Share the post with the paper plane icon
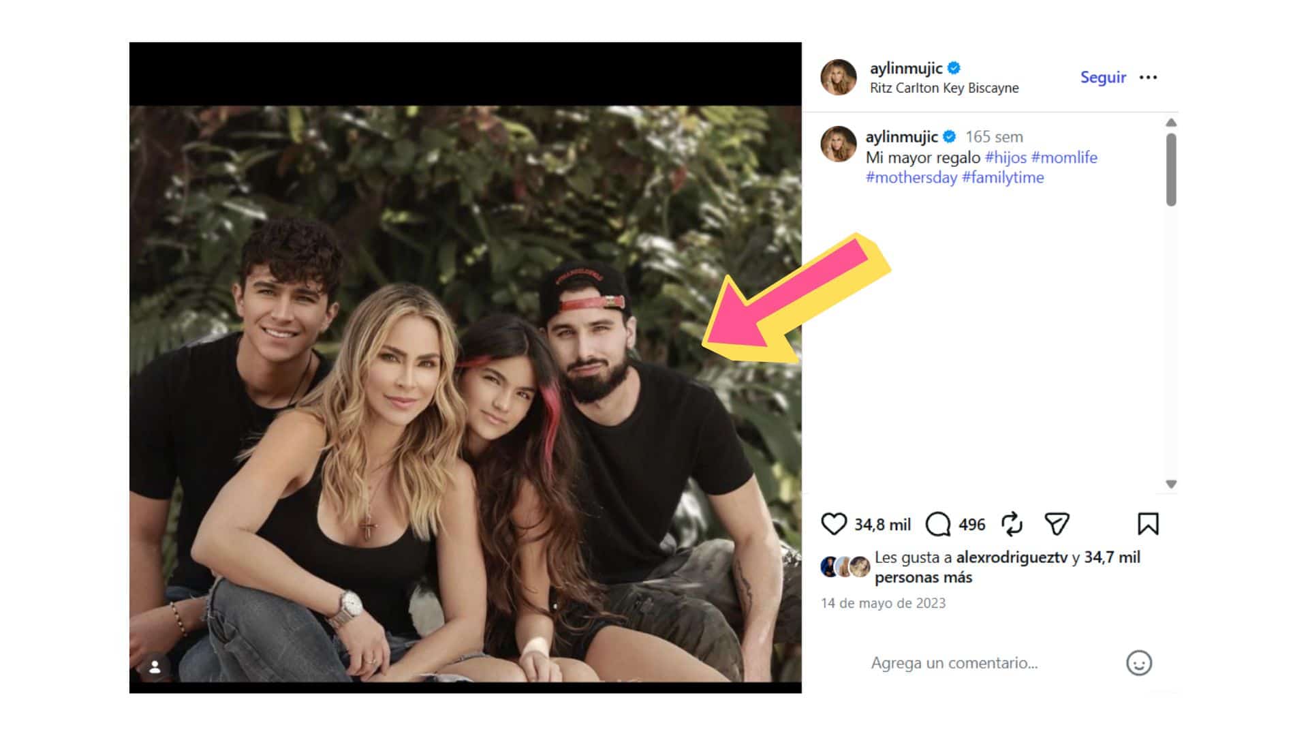The height and width of the screenshot is (736, 1308). 1057,524
